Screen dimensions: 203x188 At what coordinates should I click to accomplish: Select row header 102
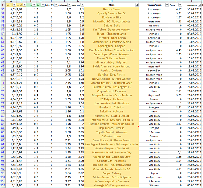(2, 185)
